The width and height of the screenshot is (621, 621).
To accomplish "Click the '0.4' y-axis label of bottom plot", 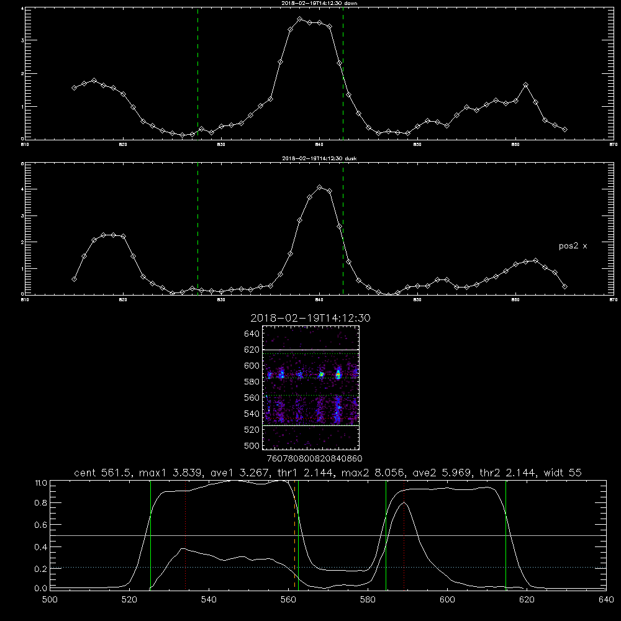I will [x=41, y=547].
